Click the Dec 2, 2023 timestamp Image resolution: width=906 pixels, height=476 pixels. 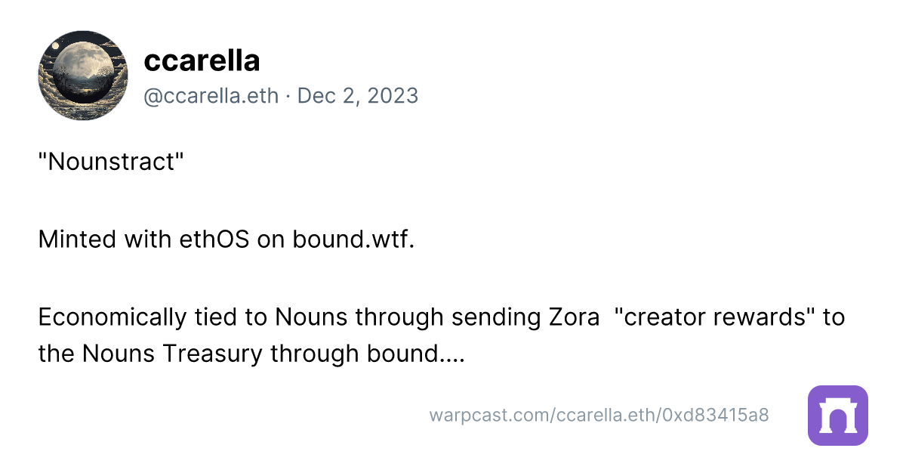coord(358,96)
